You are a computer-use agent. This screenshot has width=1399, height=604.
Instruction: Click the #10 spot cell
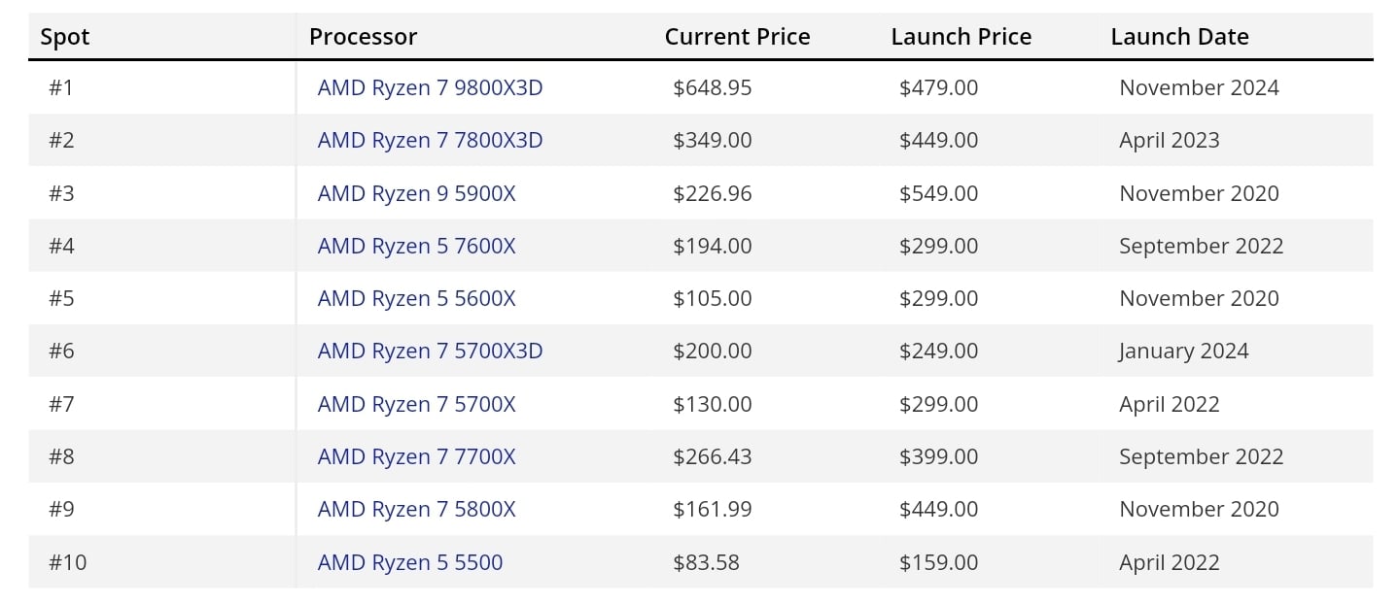(x=68, y=562)
